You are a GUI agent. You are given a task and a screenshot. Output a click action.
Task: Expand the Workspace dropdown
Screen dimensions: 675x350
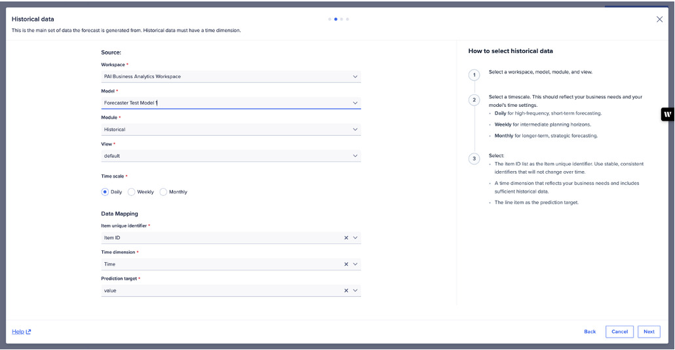coord(355,77)
